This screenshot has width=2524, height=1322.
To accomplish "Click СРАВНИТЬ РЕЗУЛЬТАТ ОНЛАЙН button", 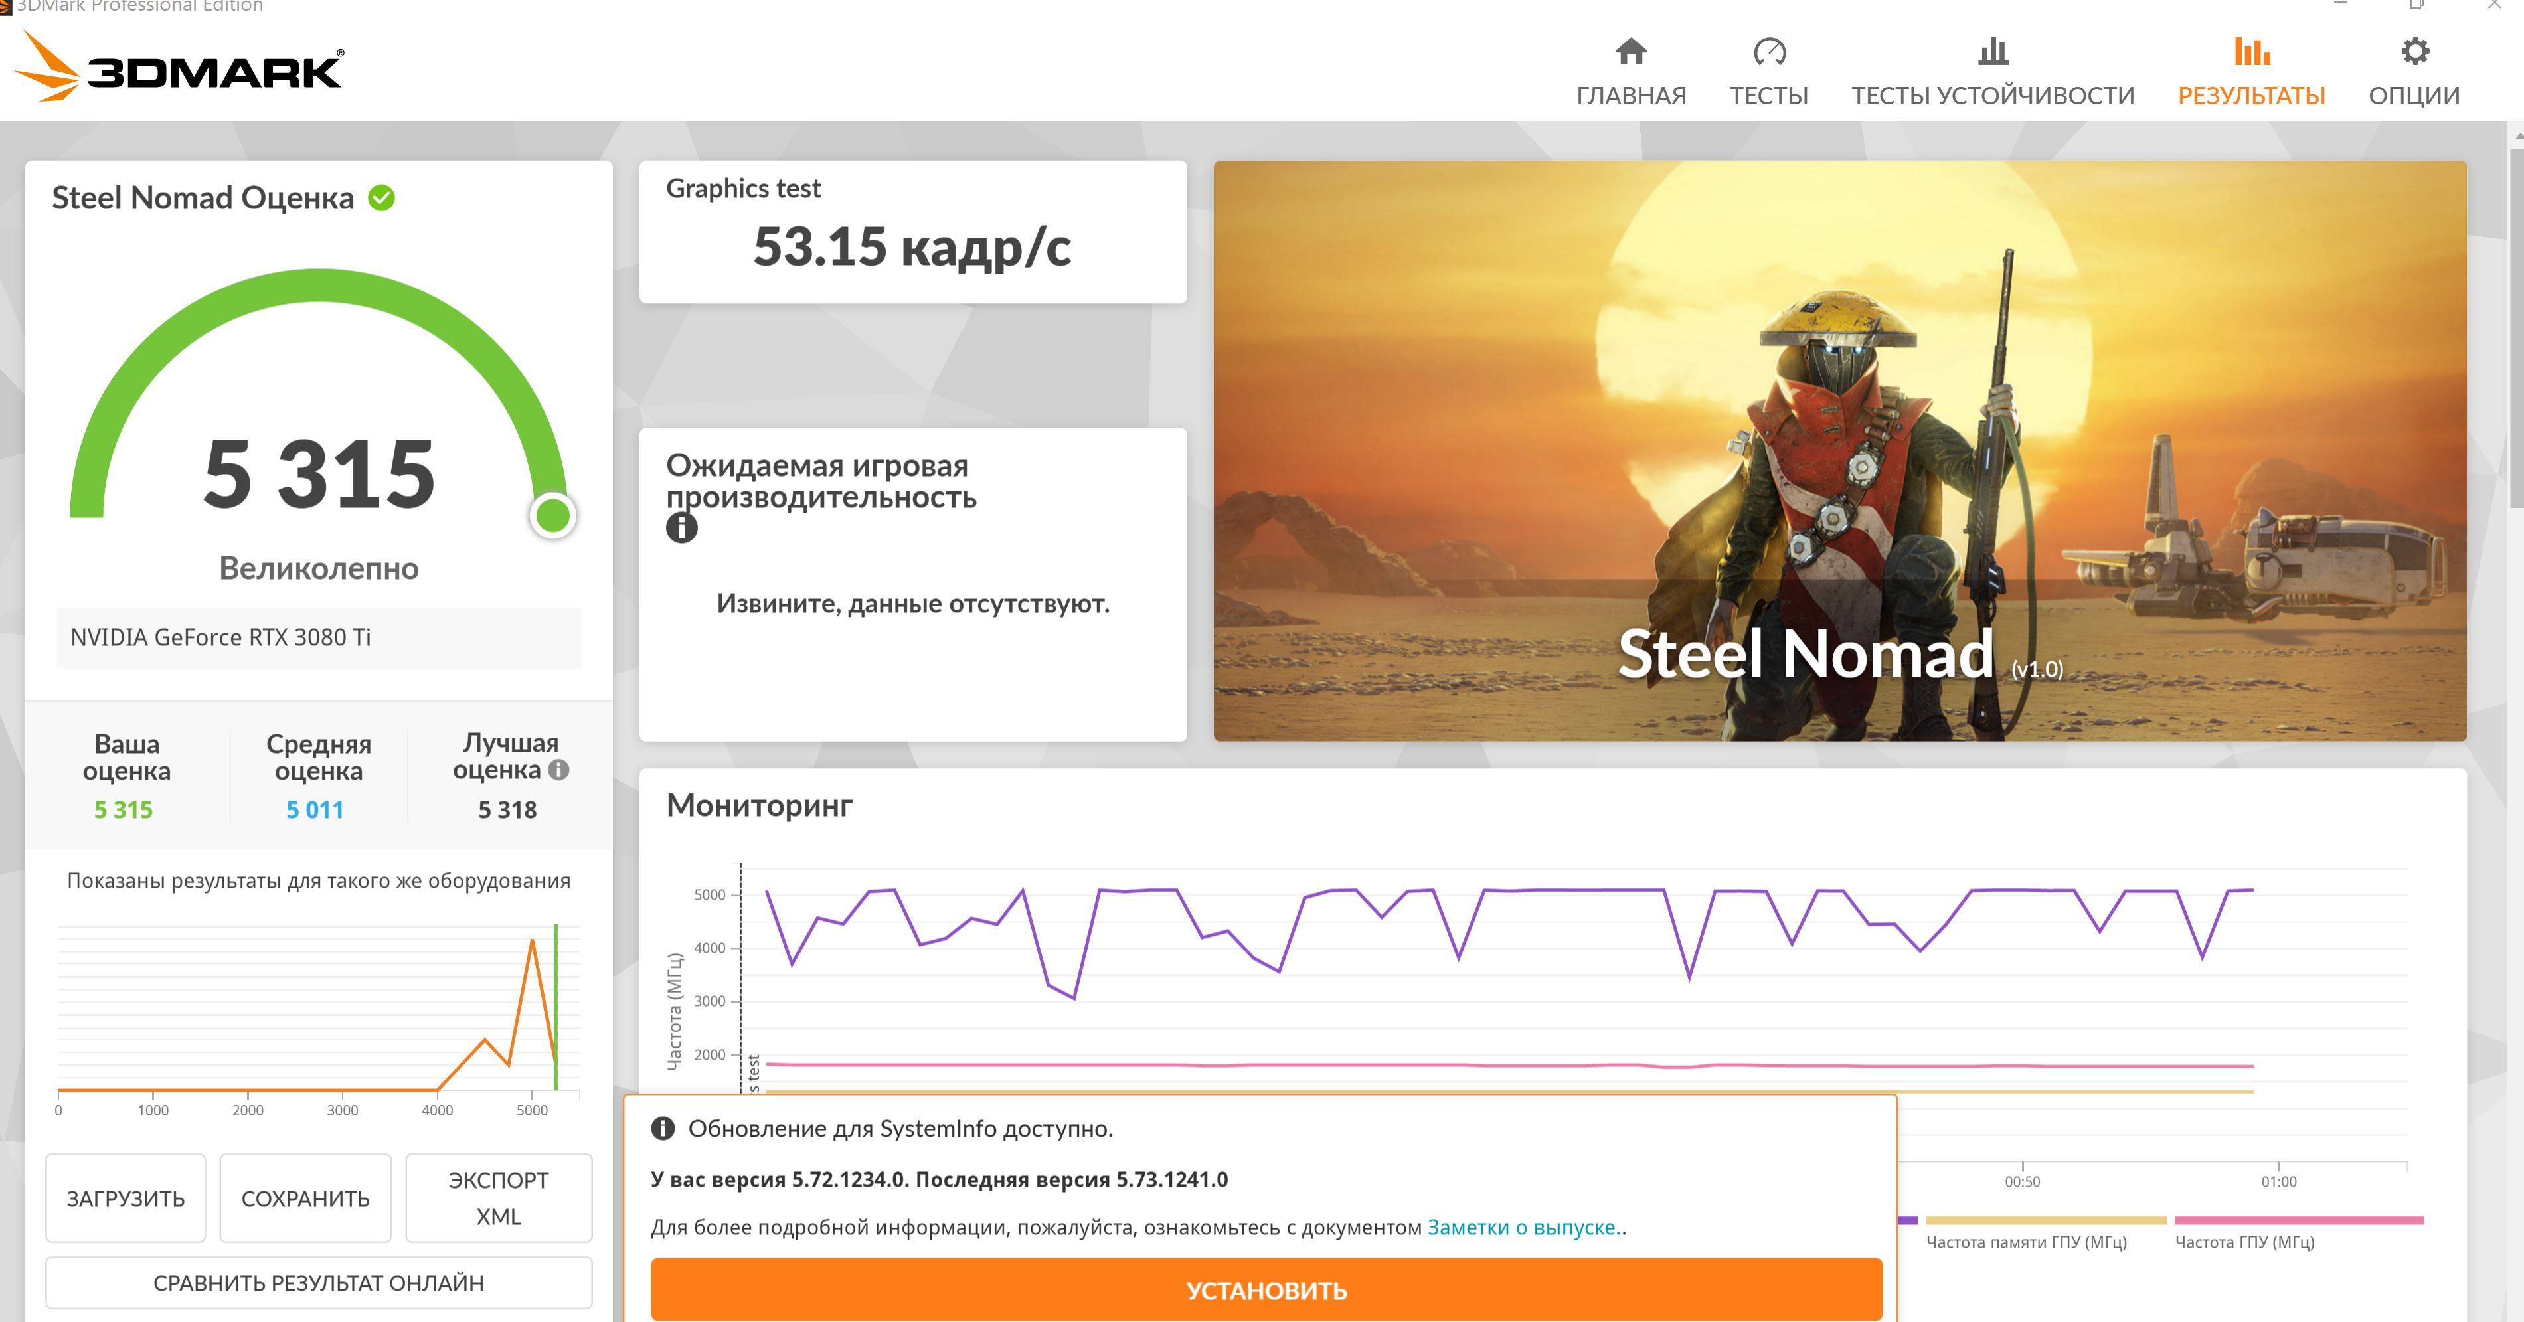I will click(319, 1283).
